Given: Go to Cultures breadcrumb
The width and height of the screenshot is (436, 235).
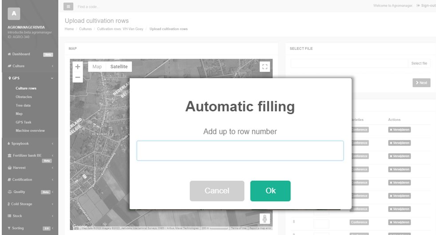Looking at the screenshot, I should pyautogui.click(x=85, y=29).
